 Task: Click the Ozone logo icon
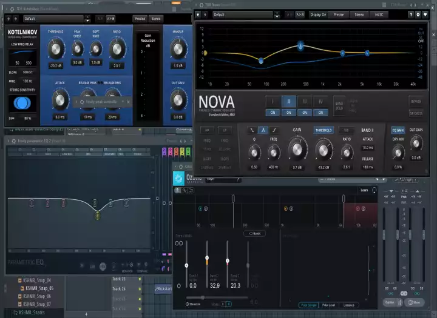tap(178, 178)
